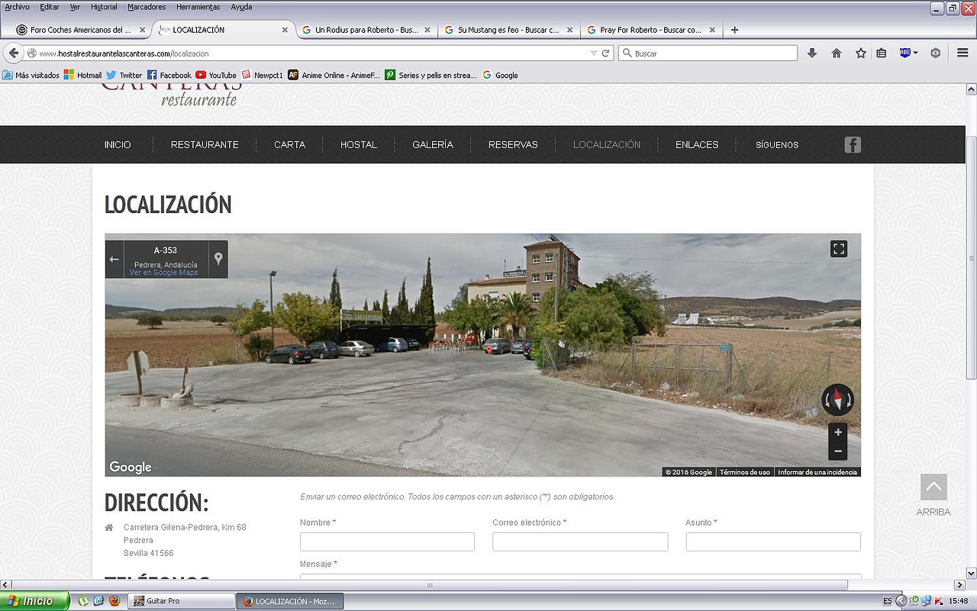This screenshot has width=977, height=611.
Task: Click the Asunto input field
Action: tap(773, 541)
